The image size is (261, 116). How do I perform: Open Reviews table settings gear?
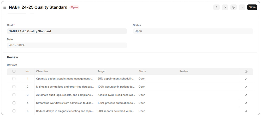click(x=246, y=71)
